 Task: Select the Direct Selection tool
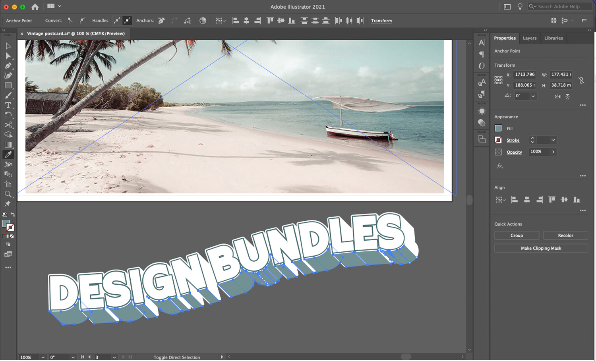click(8, 56)
